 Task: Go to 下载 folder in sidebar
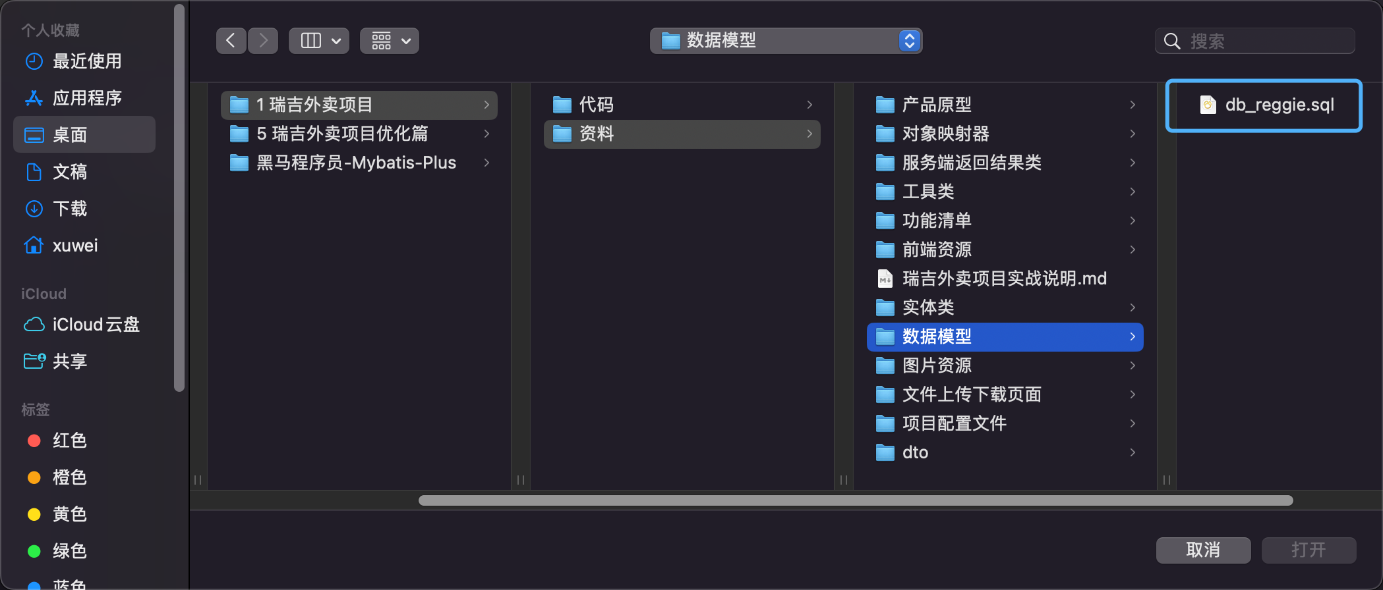click(69, 209)
